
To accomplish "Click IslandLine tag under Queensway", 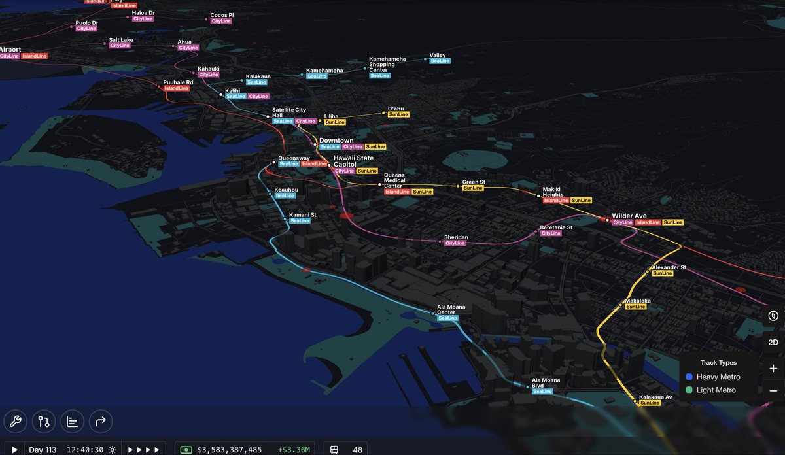I will (x=314, y=163).
